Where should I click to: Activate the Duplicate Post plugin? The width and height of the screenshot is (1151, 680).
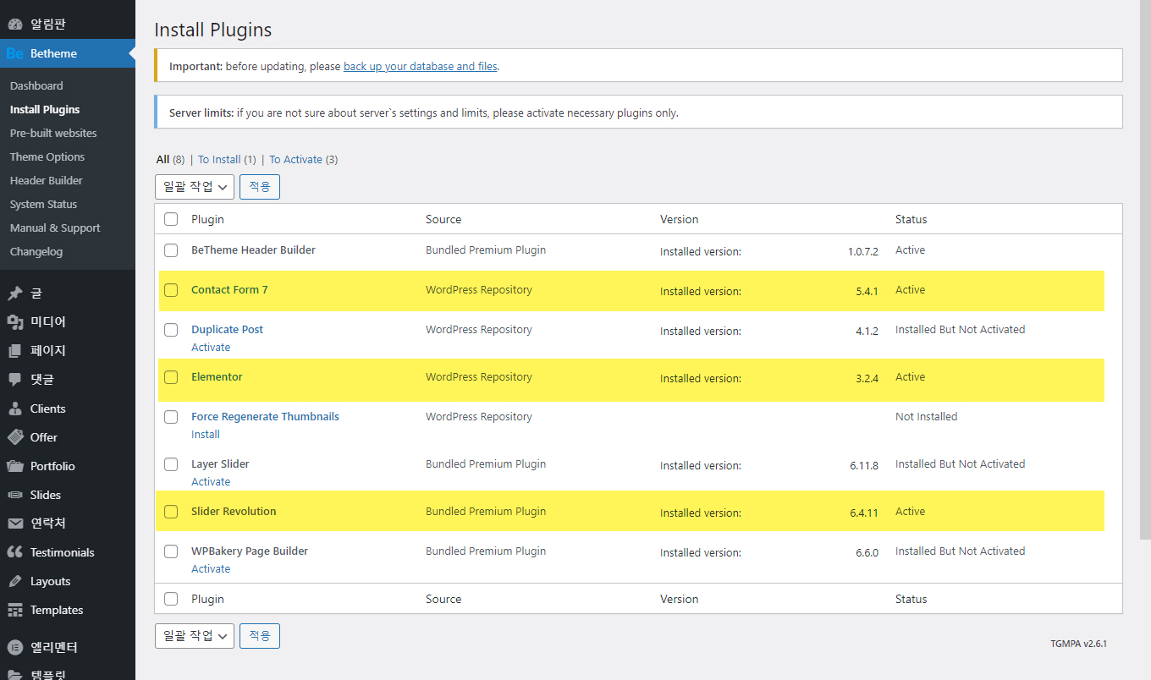pyautogui.click(x=211, y=348)
